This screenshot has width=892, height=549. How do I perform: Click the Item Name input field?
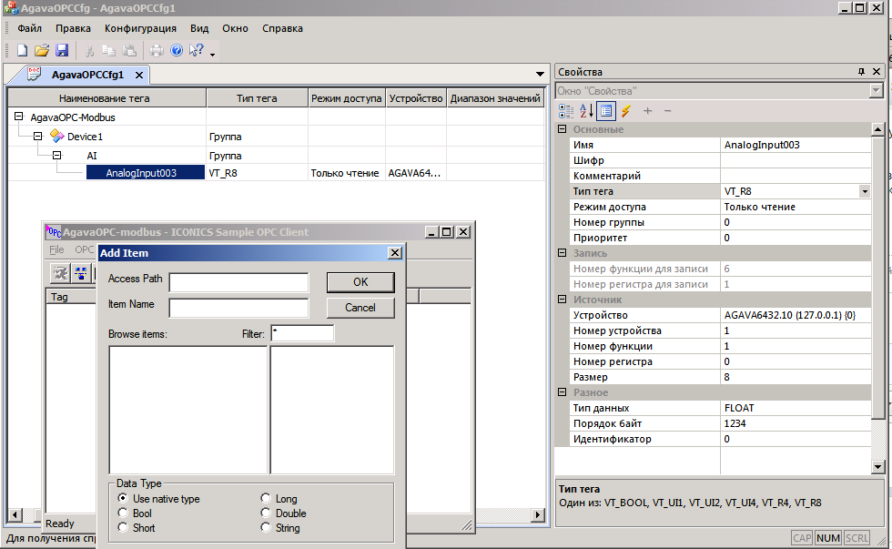(x=238, y=308)
